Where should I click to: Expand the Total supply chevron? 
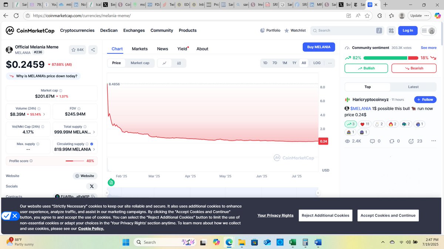tap(94, 132)
